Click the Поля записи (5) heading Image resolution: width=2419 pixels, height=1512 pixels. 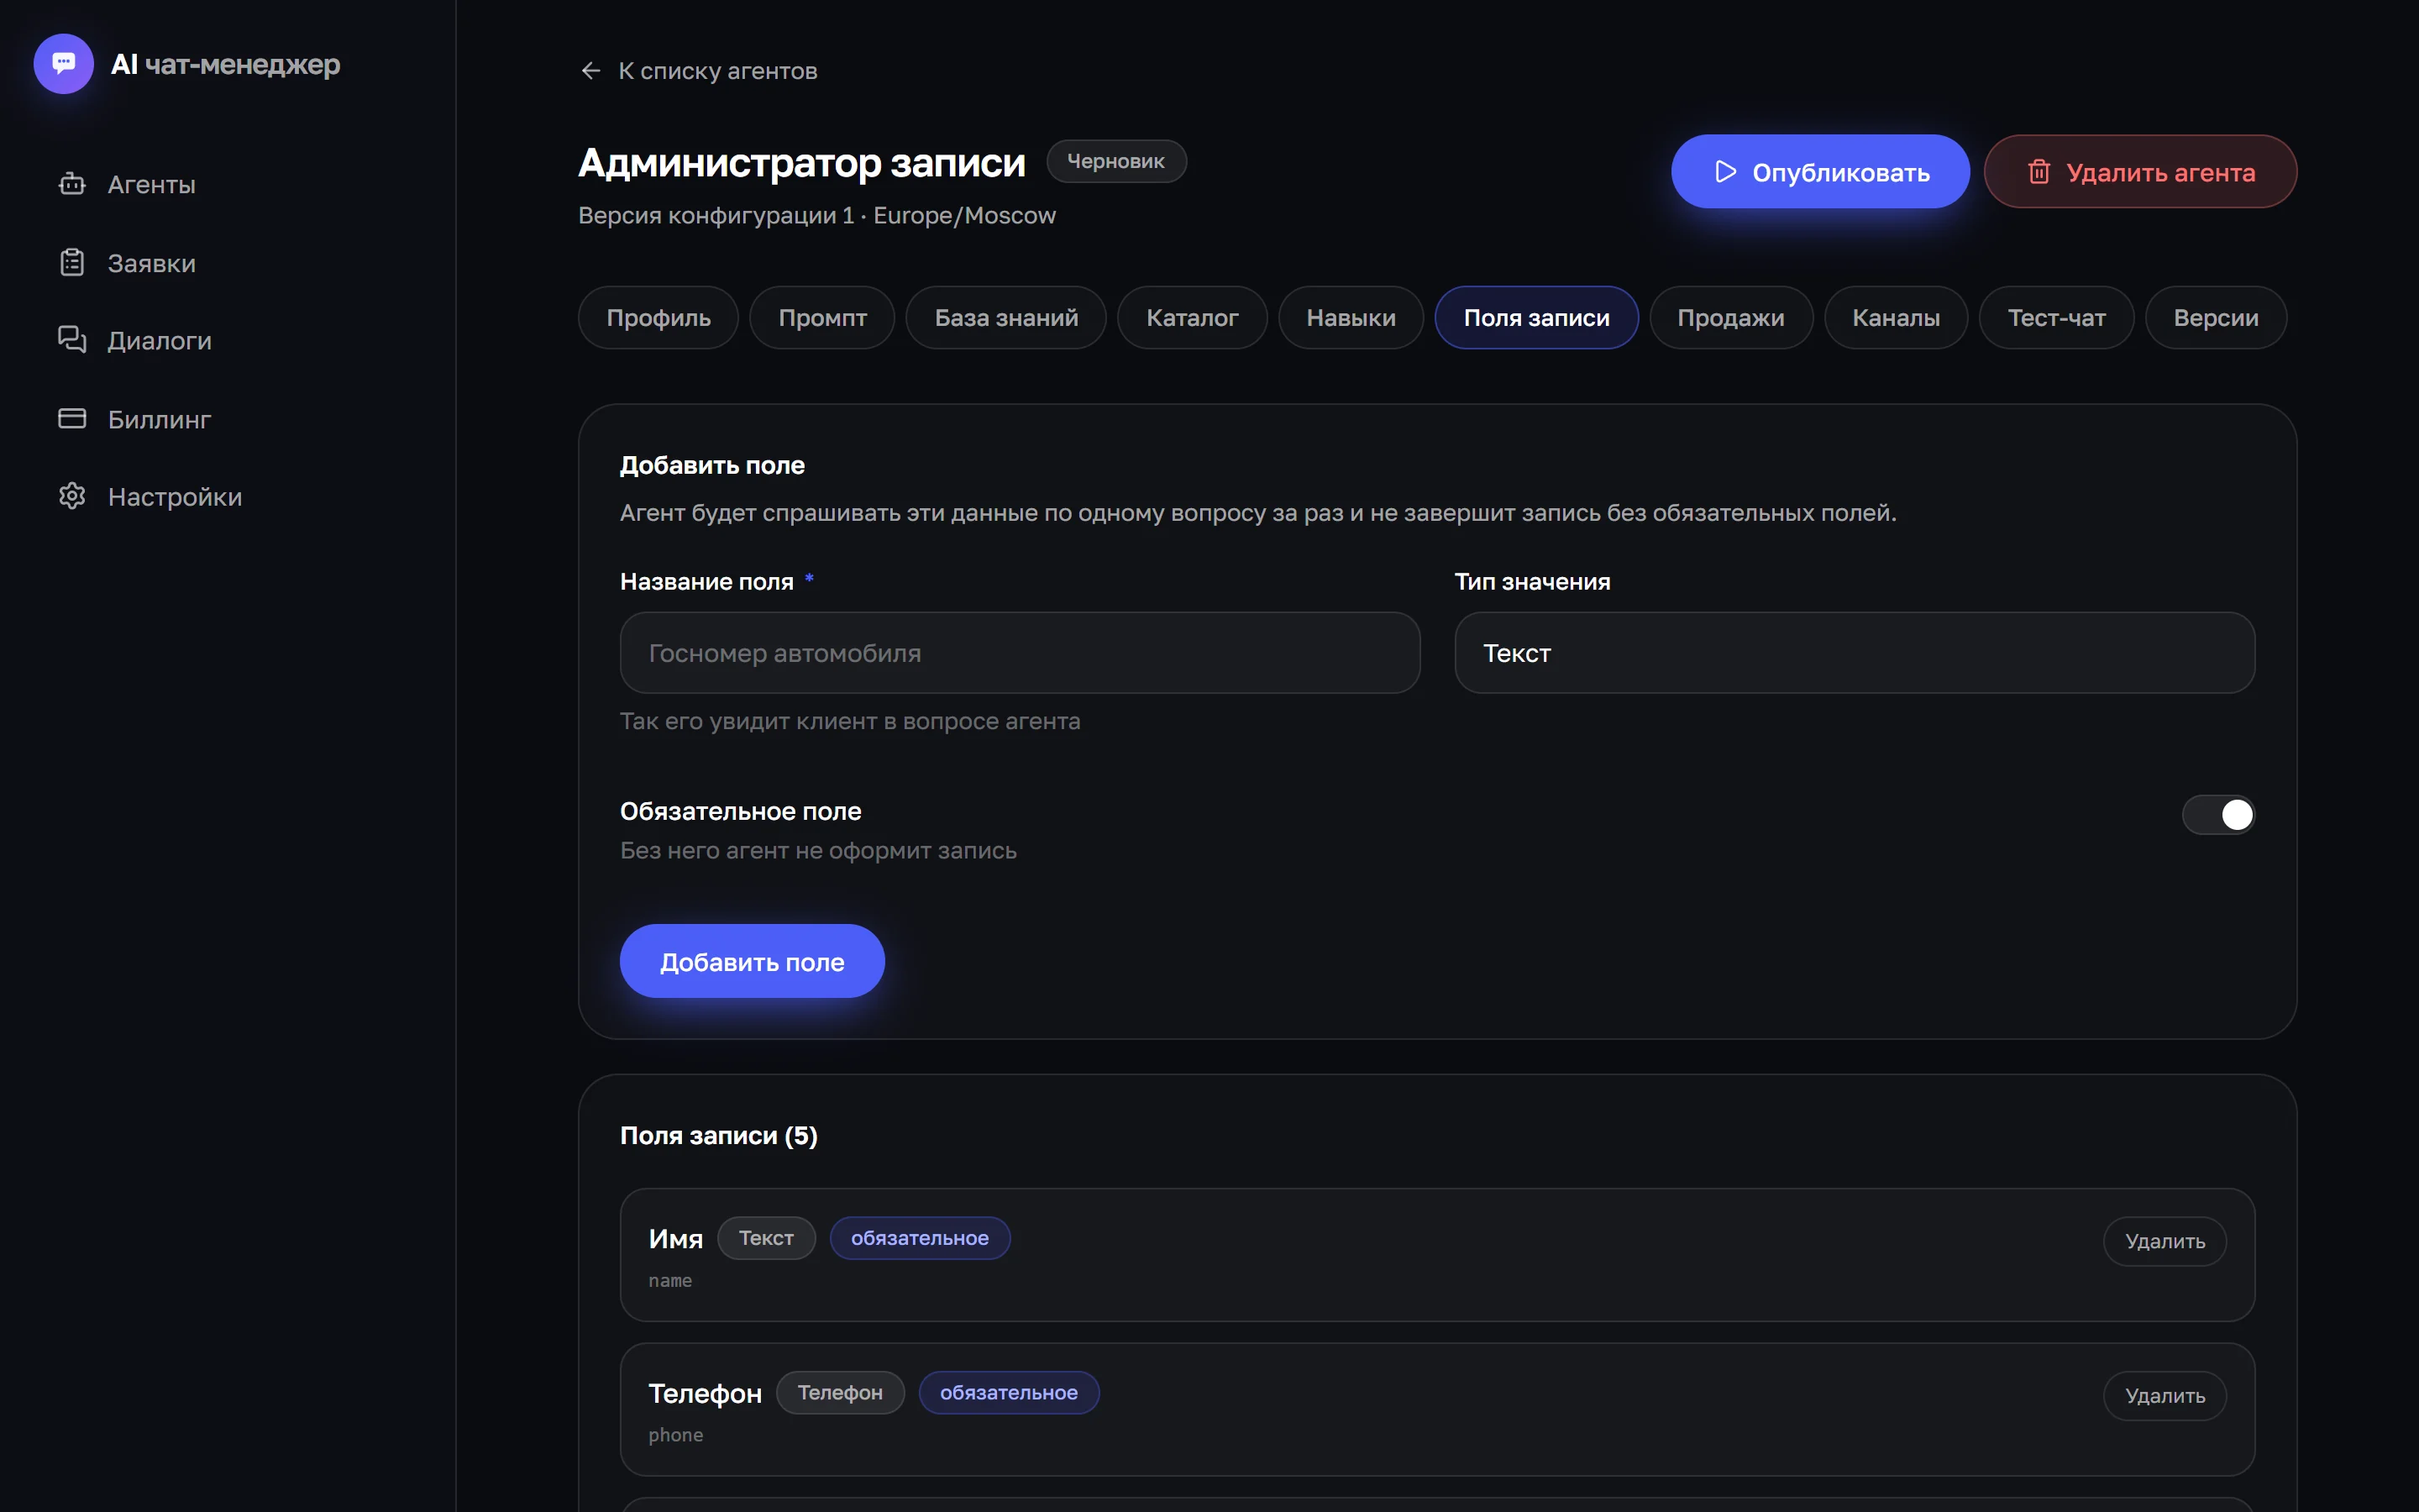[719, 1136]
